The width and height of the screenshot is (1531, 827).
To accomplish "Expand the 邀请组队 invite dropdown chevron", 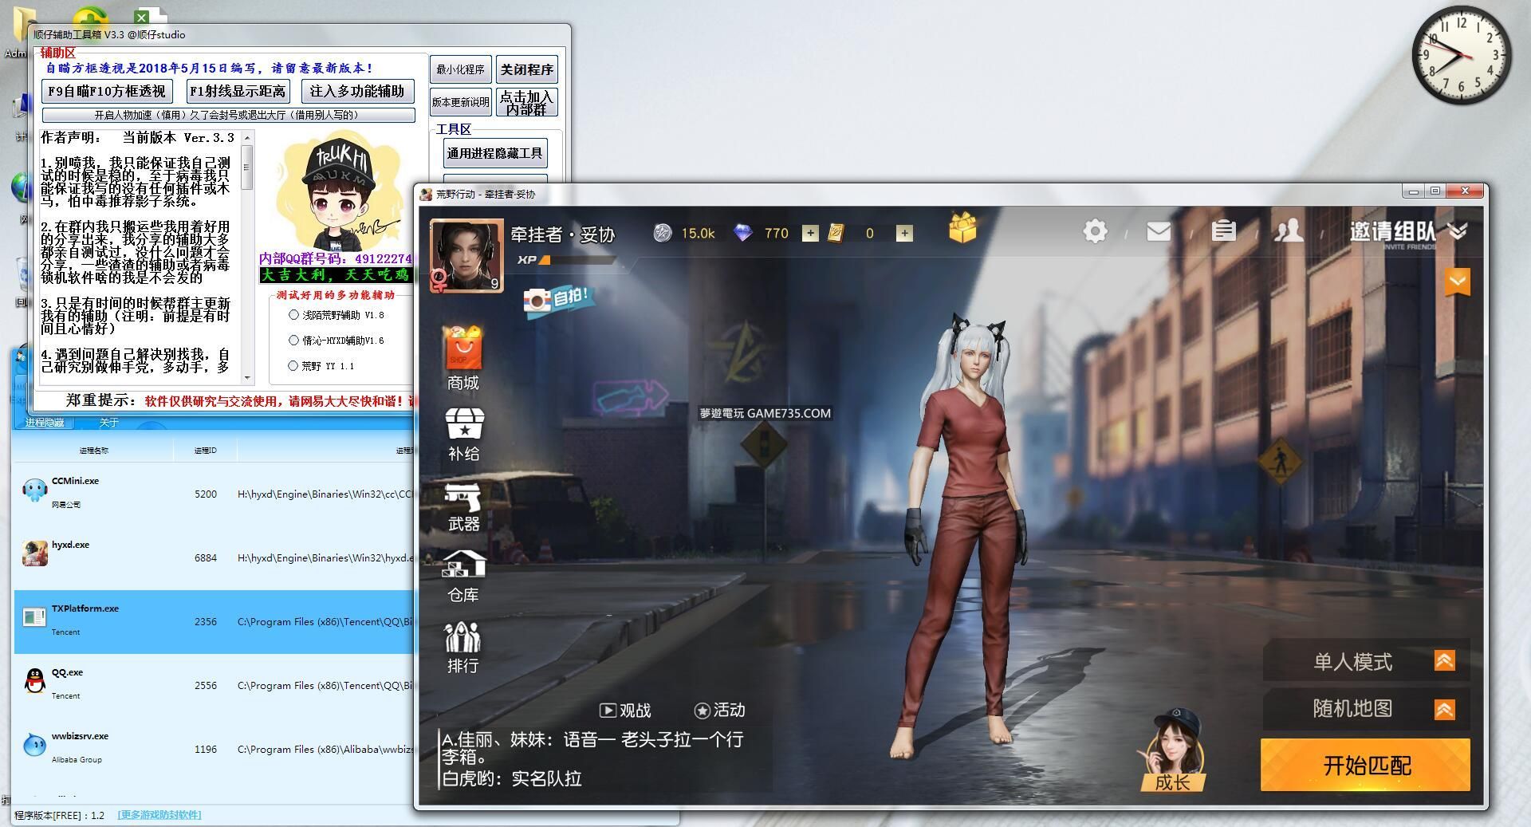I will point(1458,231).
